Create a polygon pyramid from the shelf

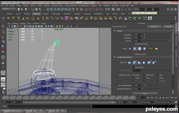point(38,18)
